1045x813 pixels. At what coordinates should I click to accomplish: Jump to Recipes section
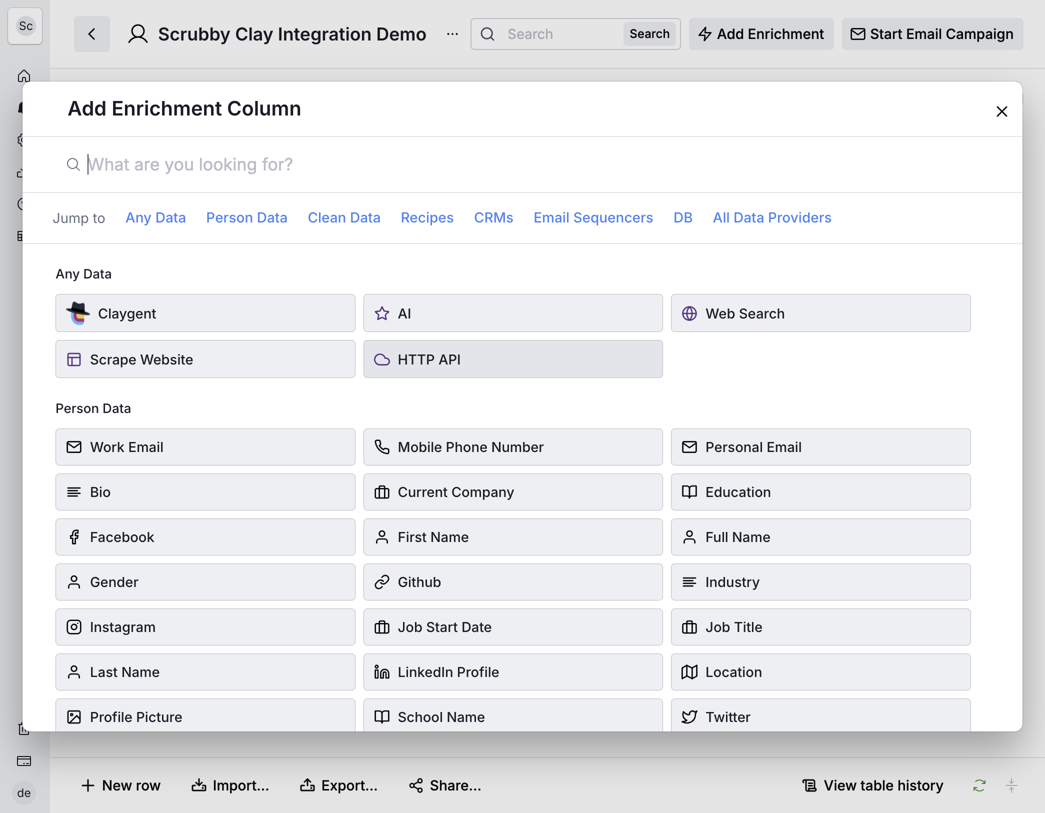point(427,217)
